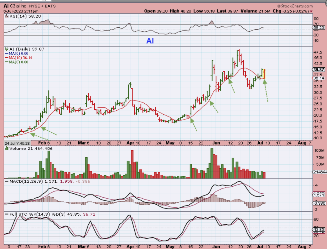Select the yellow-highlighted latest price bar
This screenshot has height=249, width=327.
coord(265,74)
